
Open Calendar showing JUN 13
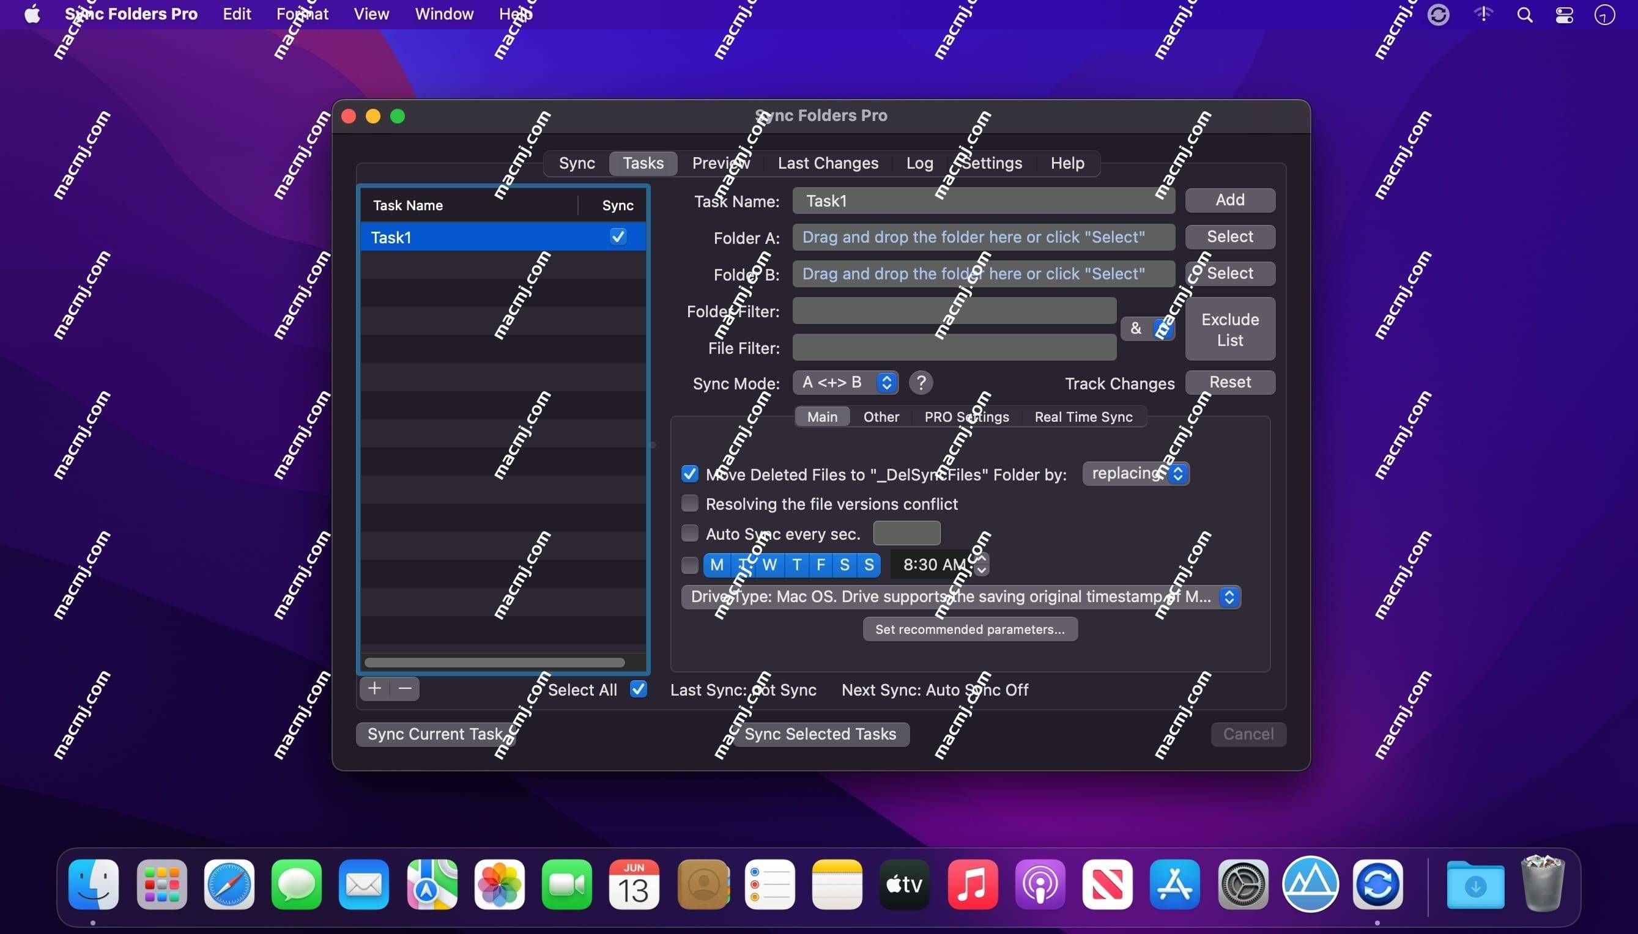click(634, 884)
